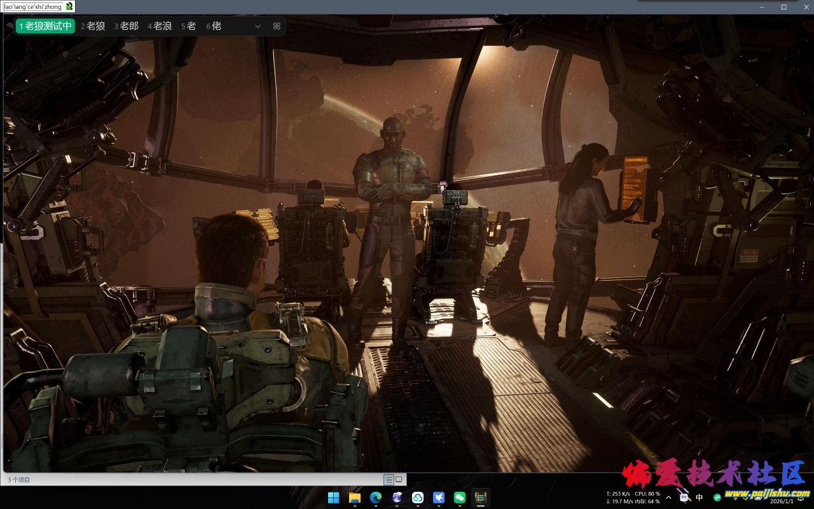The width and height of the screenshot is (814, 509).
Task: Switch to large thumbnails view
Action: [x=399, y=479]
